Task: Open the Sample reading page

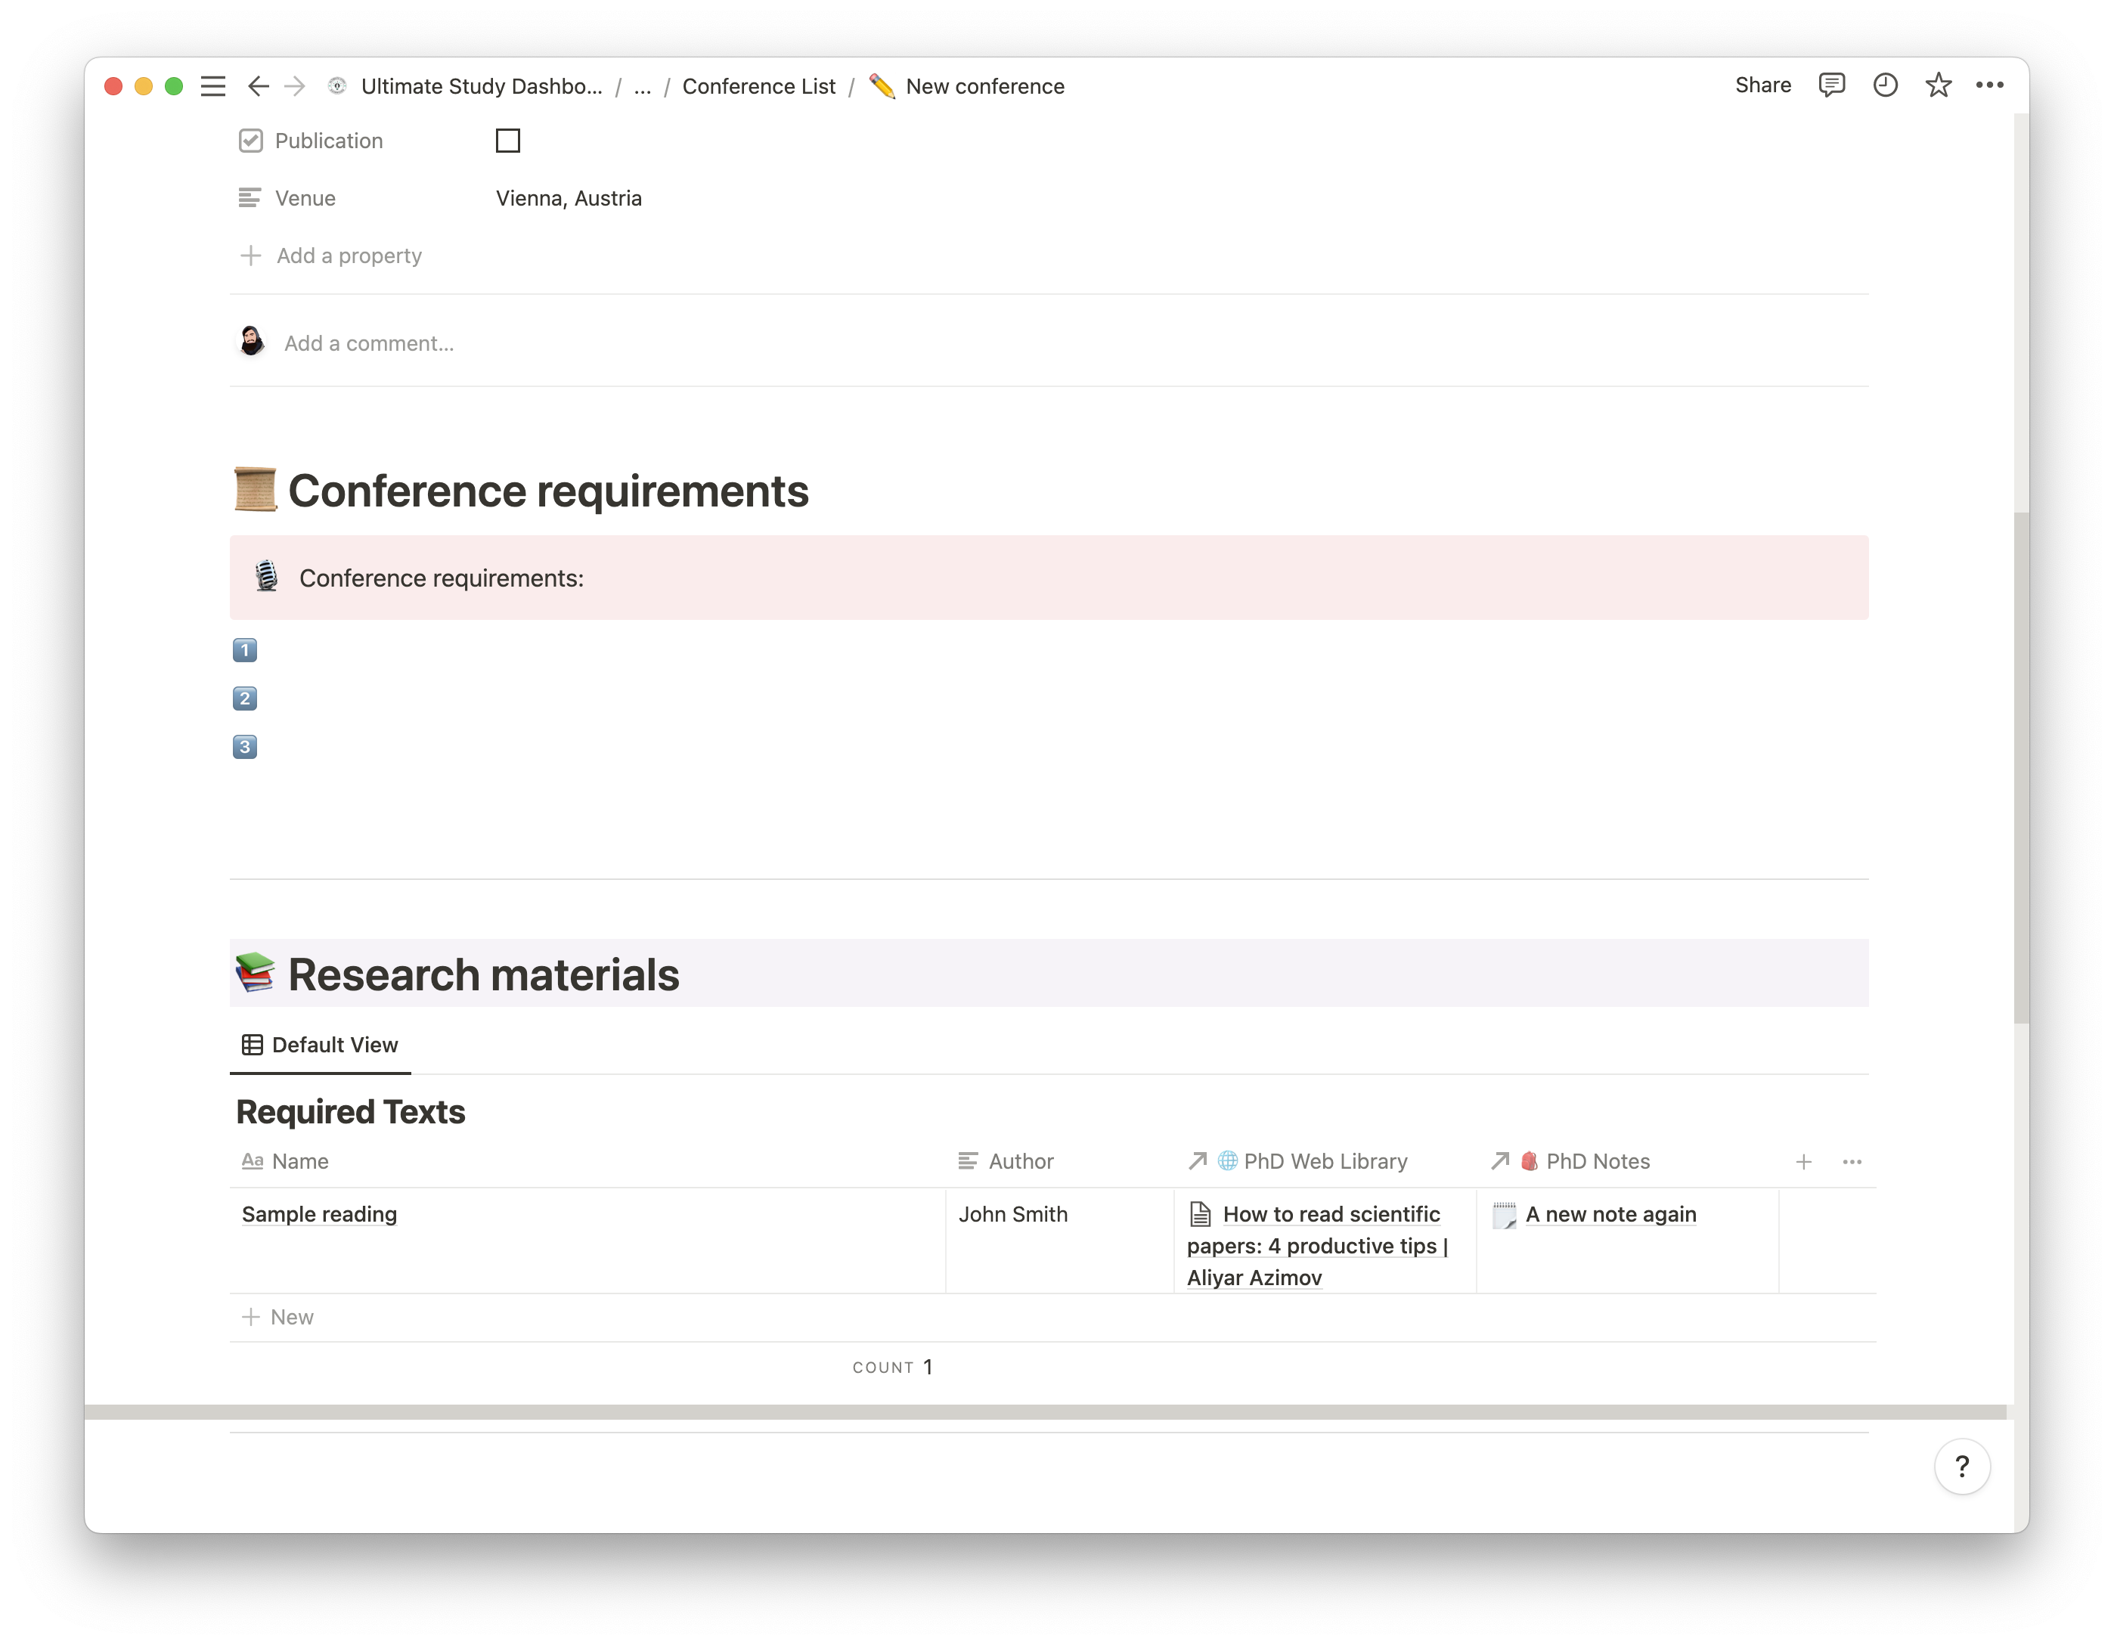Action: click(319, 1214)
